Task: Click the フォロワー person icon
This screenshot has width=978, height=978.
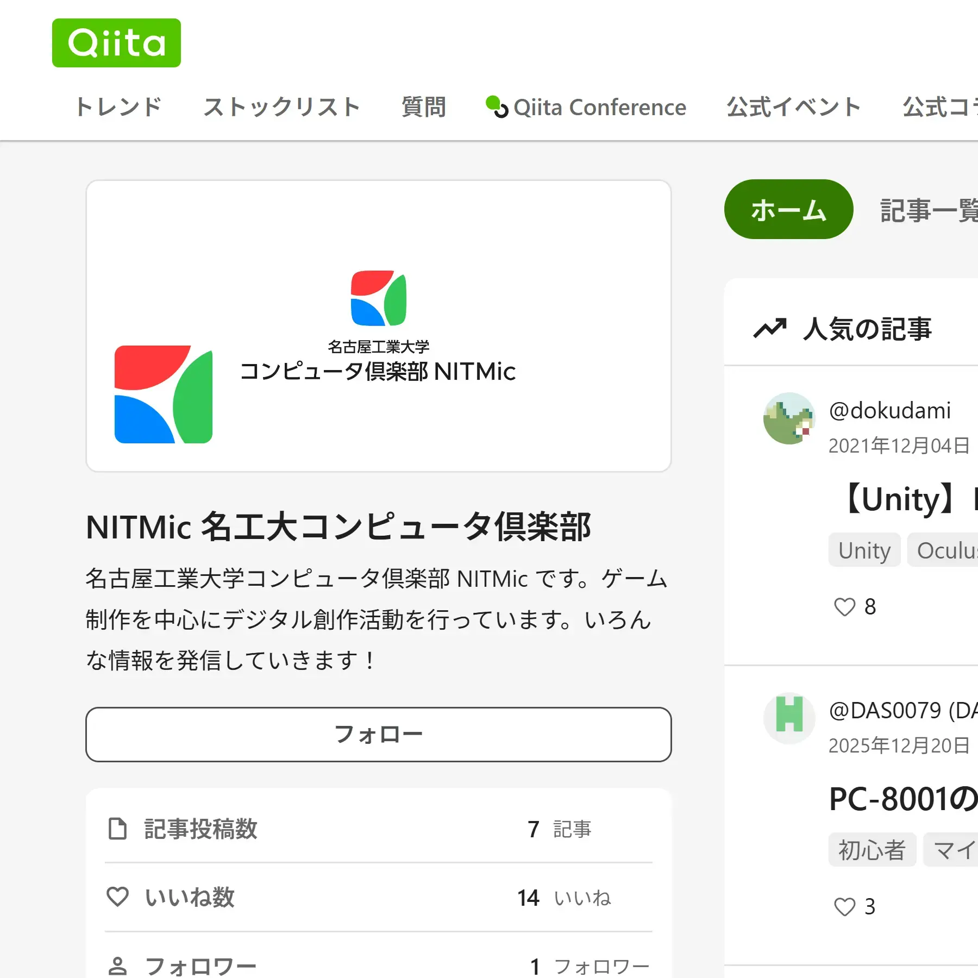Action: click(x=117, y=966)
